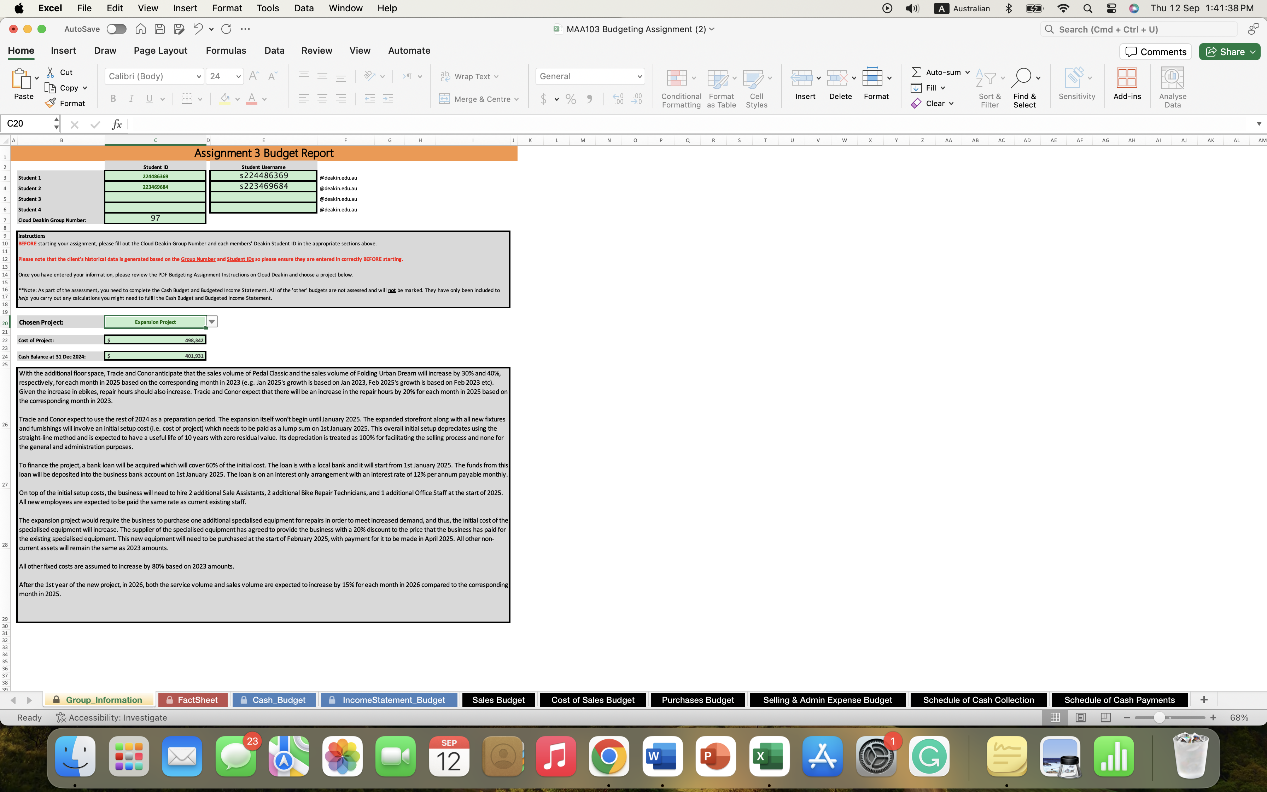The width and height of the screenshot is (1267, 792).
Task: Click the Comments button
Action: (1155, 51)
